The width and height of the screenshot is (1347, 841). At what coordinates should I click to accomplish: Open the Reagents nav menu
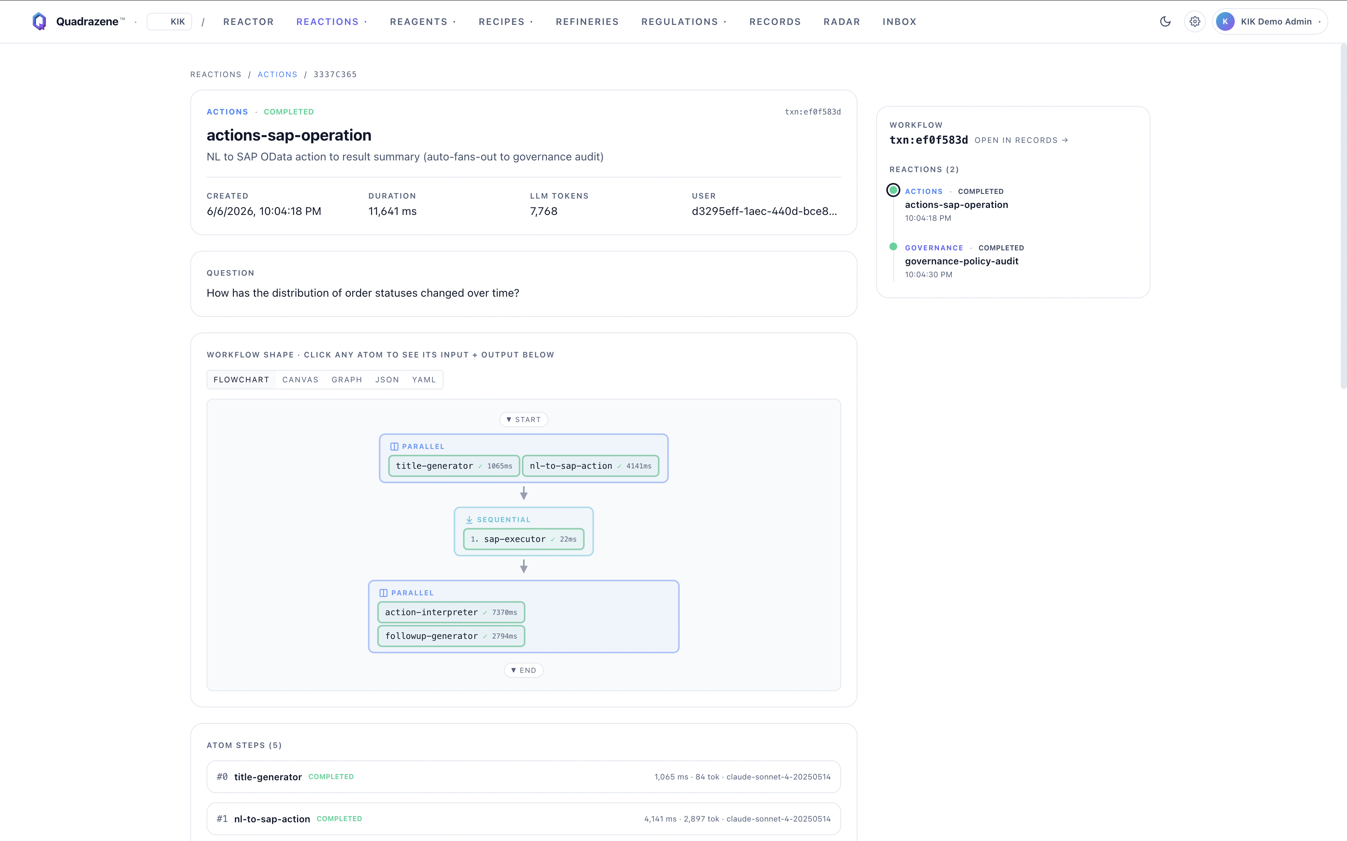[422, 21]
